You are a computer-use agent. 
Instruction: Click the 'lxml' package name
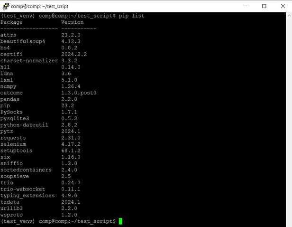point(7,80)
